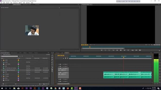Switch to the Media Browser tab

click(14, 53)
